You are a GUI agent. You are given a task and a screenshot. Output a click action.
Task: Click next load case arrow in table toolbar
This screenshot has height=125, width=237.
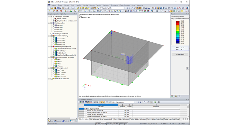pyautogui.click(x=141, y=102)
